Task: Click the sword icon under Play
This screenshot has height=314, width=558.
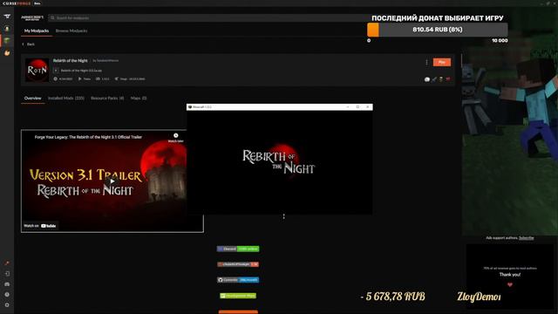Action: (x=434, y=79)
